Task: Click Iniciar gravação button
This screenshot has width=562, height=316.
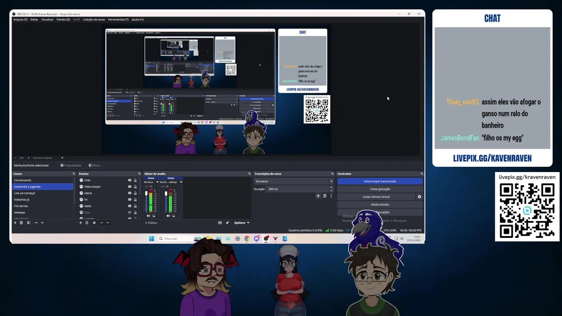Action: coord(380,189)
